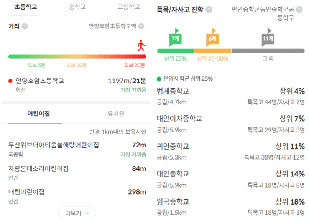Click the 상위 25-50% orange bar segment
Screen dimensions: 309x221
tap(212, 51)
